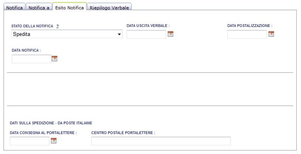Click the question mark help link
Image resolution: width=301 pixels, height=154 pixels.
tap(57, 26)
